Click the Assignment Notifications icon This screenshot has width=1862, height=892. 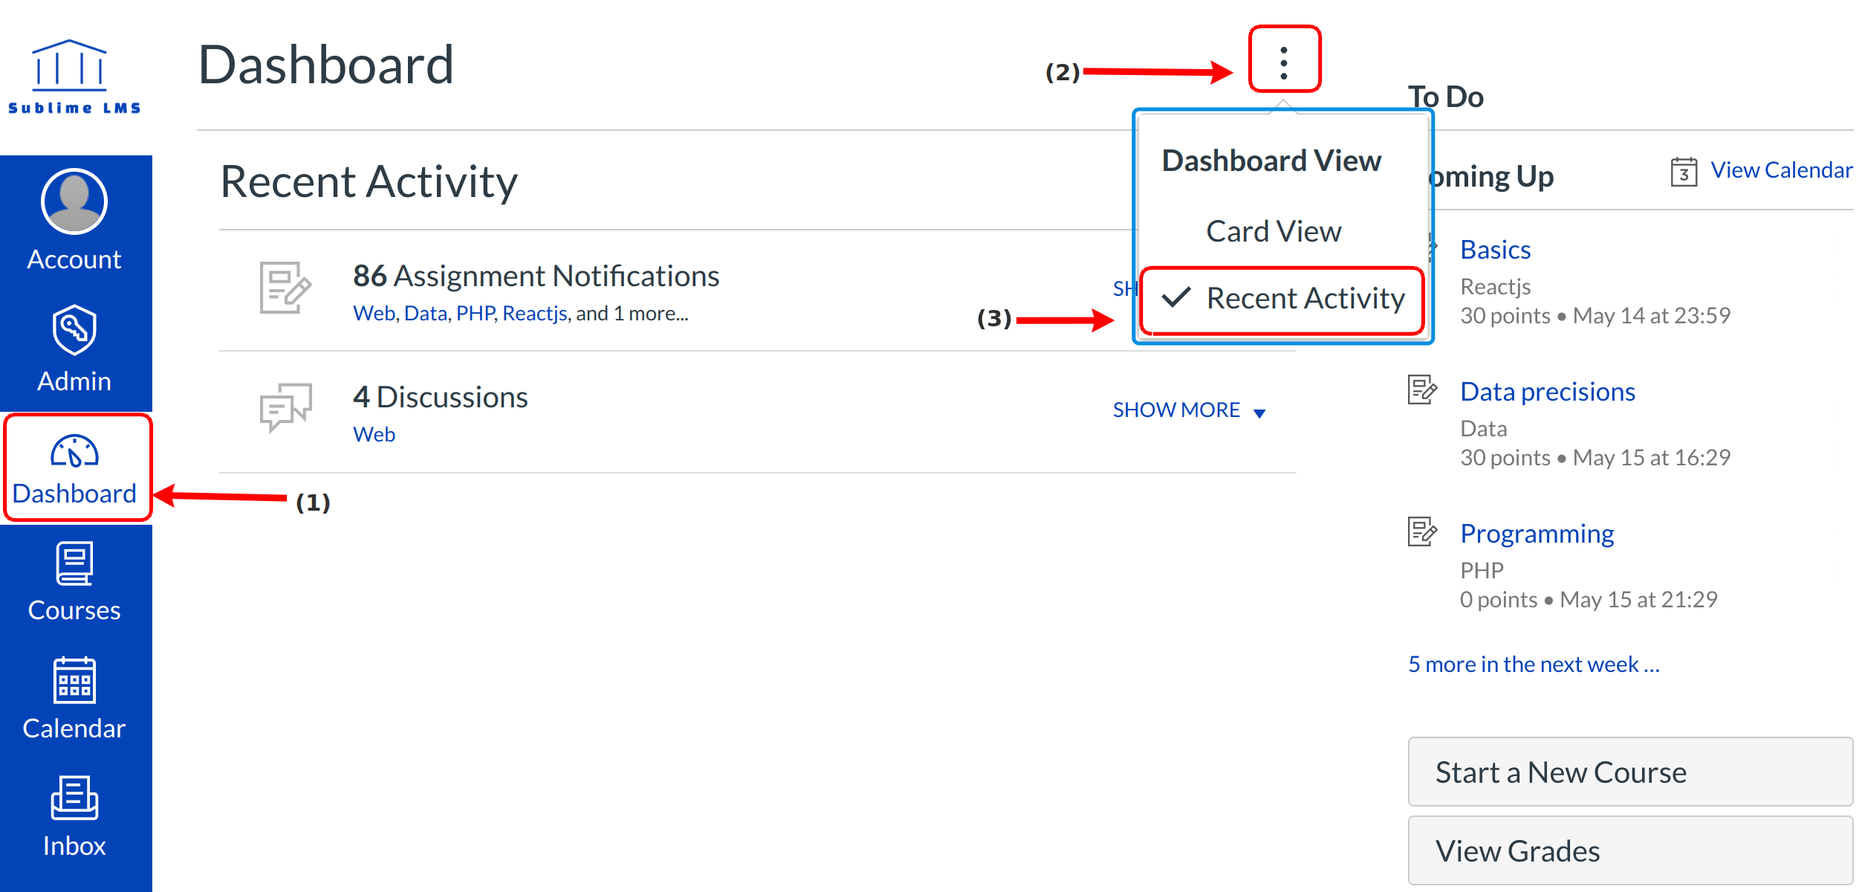point(285,288)
